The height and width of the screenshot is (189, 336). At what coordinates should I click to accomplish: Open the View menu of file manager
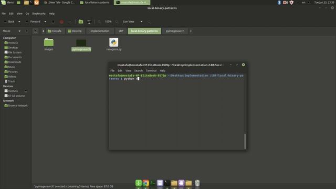click(x=19, y=14)
